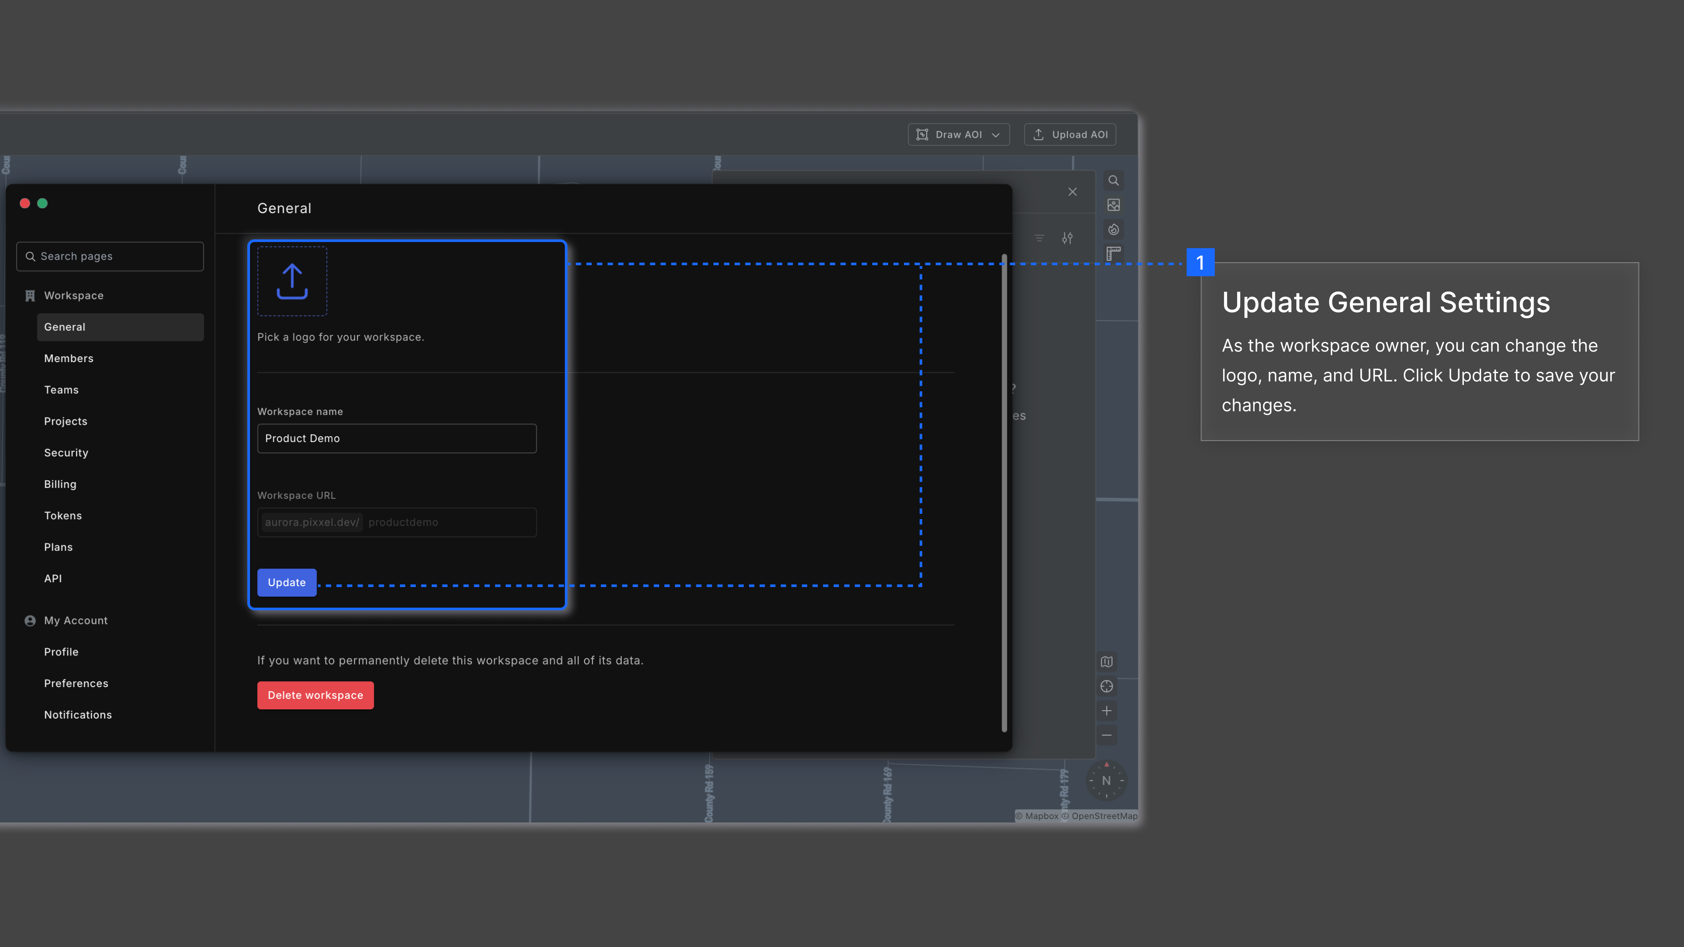Viewport: 1684px width, 947px height.
Task: Click the settings panel vertical scrollbar
Action: [x=1004, y=493]
